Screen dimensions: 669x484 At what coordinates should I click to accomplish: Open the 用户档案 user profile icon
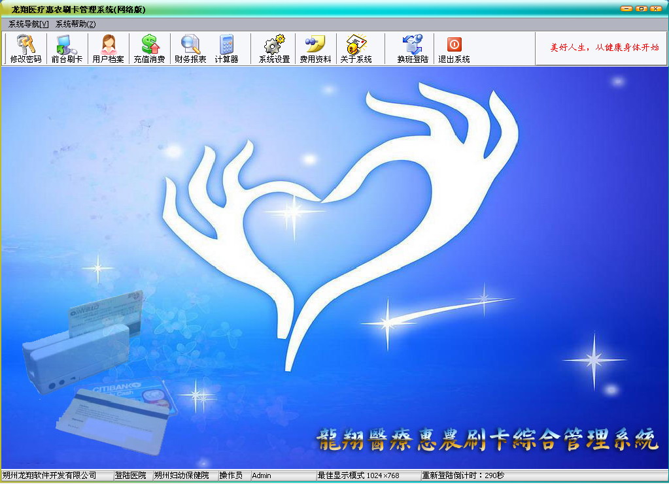pyautogui.click(x=108, y=49)
